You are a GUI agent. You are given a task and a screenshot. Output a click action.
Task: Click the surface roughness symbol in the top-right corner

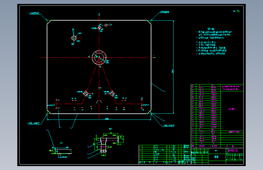click(238, 11)
